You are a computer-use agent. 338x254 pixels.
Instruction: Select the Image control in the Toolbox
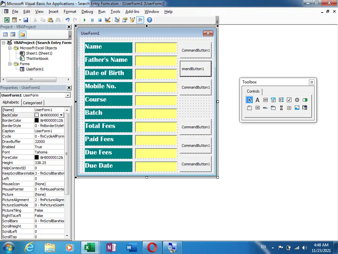(x=297, y=108)
